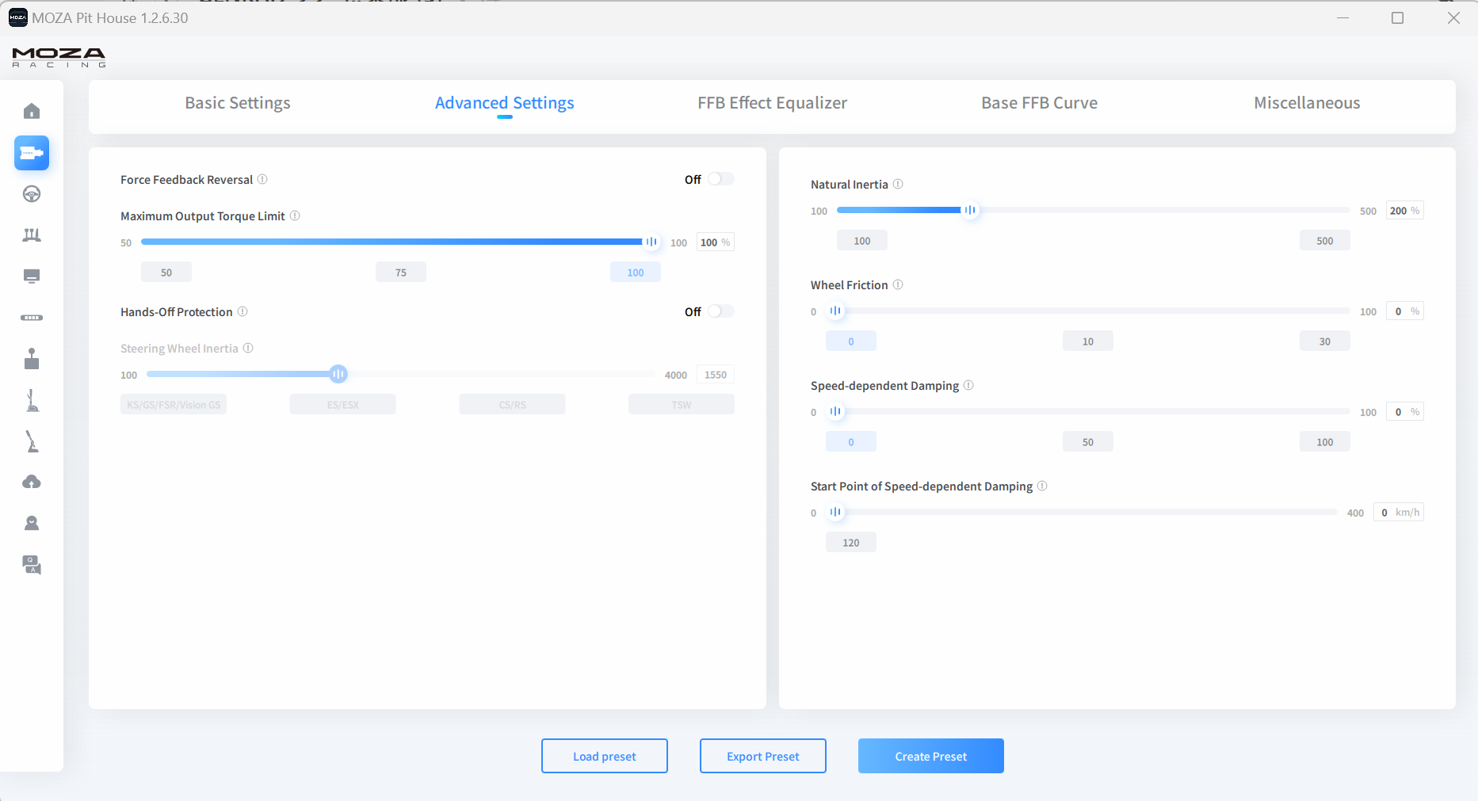Open the dashboard display screen icon
The width and height of the screenshot is (1478, 801).
point(32,277)
